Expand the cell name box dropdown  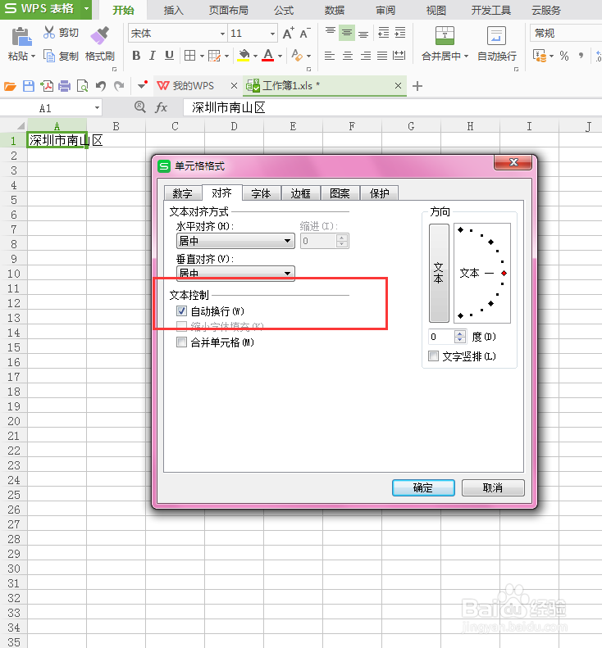point(97,108)
